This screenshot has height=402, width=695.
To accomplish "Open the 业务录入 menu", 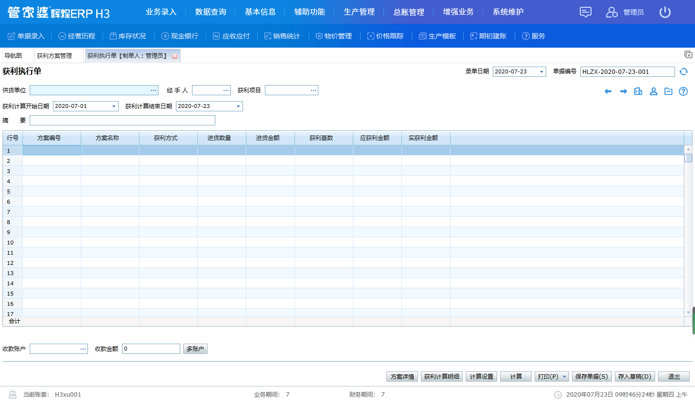I will (x=161, y=12).
